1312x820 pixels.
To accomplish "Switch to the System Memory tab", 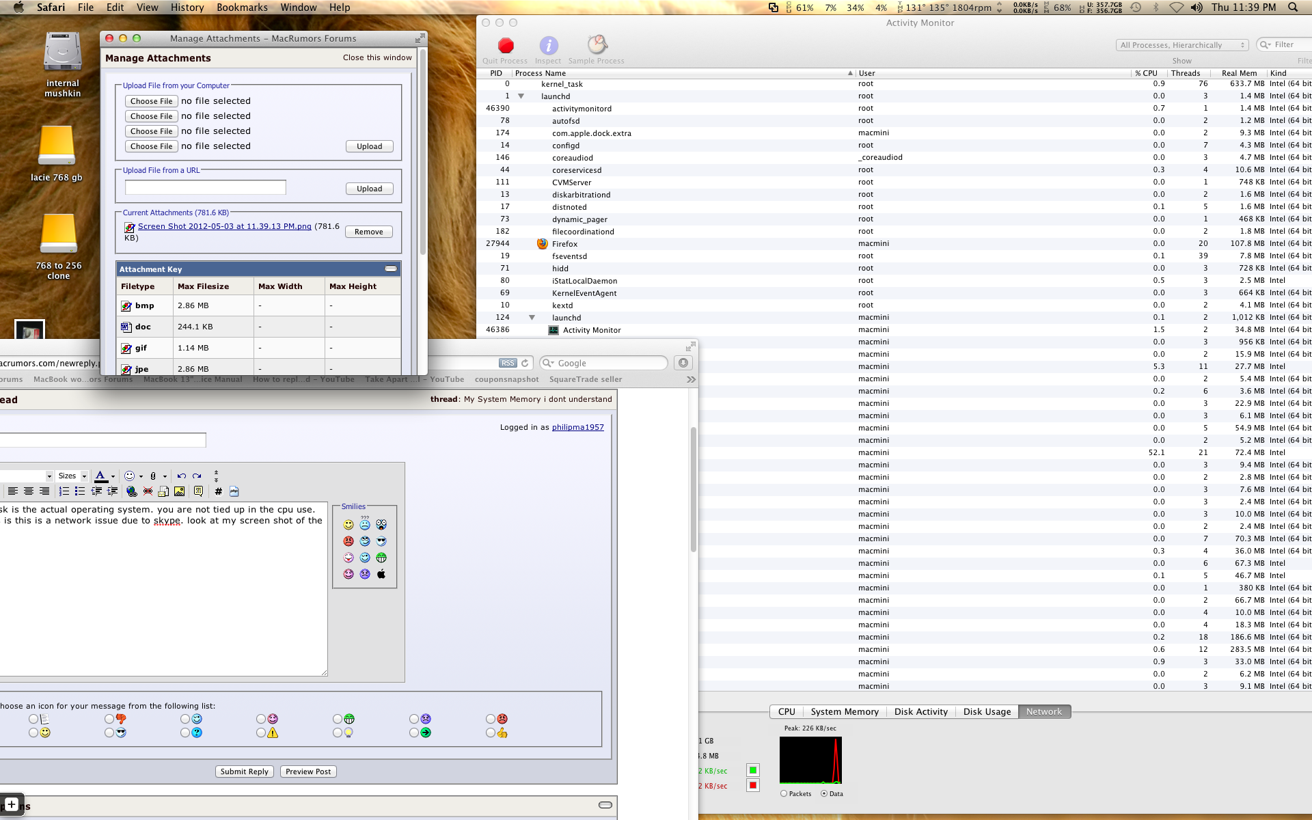I will tap(845, 711).
